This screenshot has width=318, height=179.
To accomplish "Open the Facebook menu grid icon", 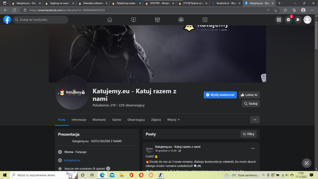I will tap(279, 20).
